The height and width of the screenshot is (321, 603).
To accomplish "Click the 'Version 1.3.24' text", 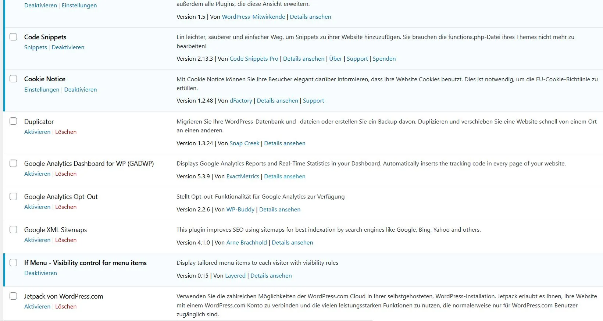I will 195,143.
